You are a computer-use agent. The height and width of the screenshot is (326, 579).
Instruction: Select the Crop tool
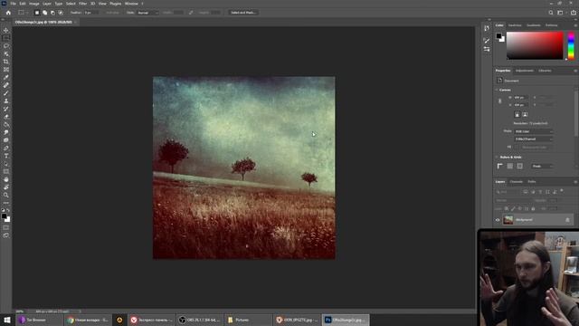(6, 62)
